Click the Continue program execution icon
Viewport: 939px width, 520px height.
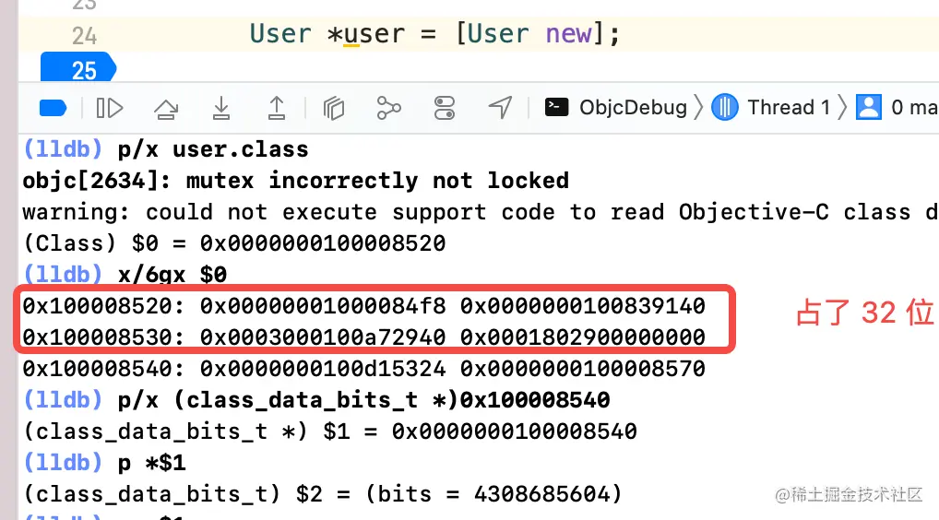point(110,108)
